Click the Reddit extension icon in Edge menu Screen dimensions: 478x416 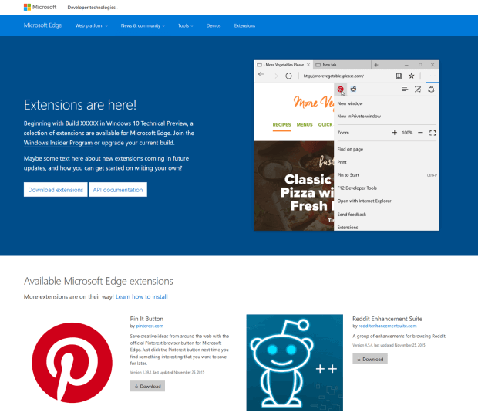coord(353,89)
